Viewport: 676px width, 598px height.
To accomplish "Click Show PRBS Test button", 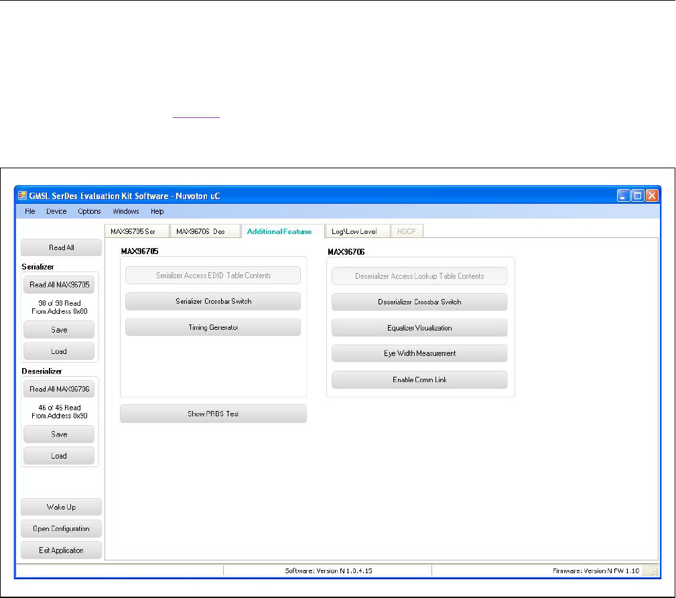I will [x=213, y=414].
